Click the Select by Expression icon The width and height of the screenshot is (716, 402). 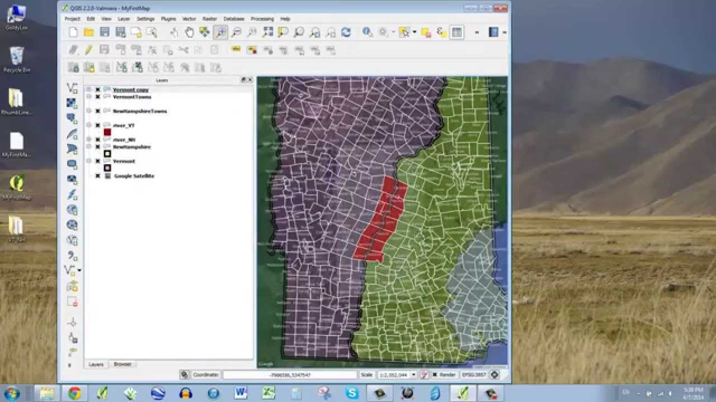pyautogui.click(x=441, y=32)
